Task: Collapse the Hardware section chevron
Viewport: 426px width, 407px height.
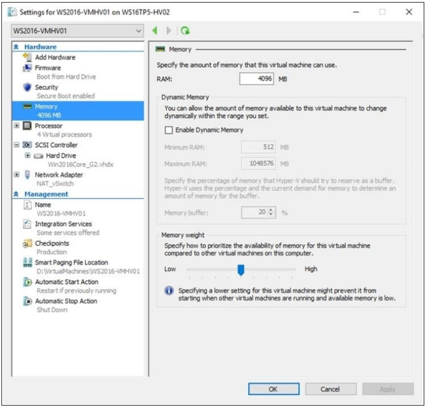Action: pos(16,47)
